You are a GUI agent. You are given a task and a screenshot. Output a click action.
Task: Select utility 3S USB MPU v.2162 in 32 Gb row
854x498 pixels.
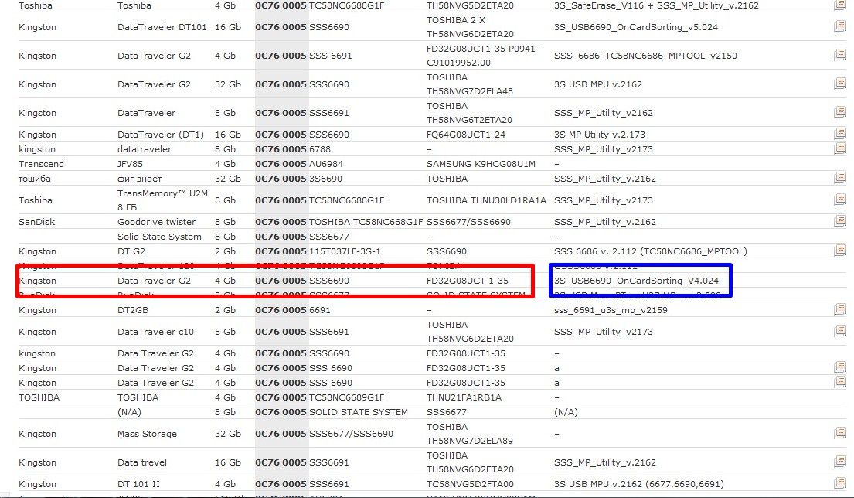coord(598,84)
